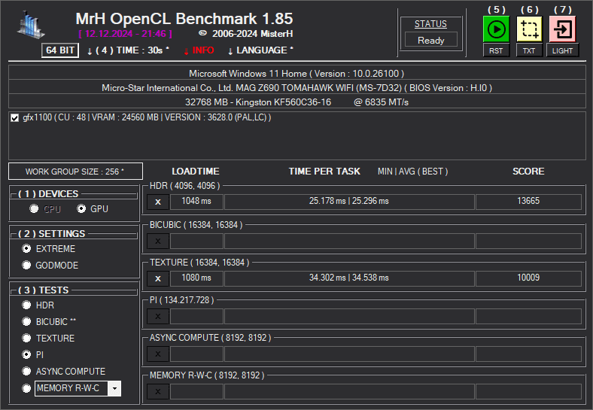
Task: Click the Kingston KF560C36-16 memory line
Action: click(297, 102)
